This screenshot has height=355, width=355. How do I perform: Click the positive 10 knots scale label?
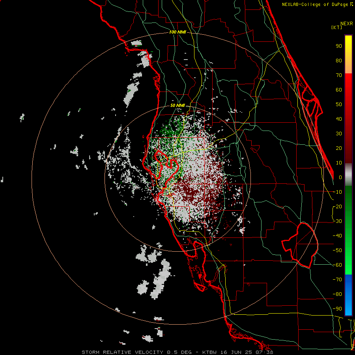point(339,163)
